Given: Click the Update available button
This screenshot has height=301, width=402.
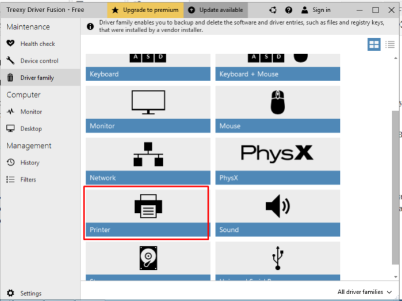Looking at the screenshot, I should [x=216, y=10].
